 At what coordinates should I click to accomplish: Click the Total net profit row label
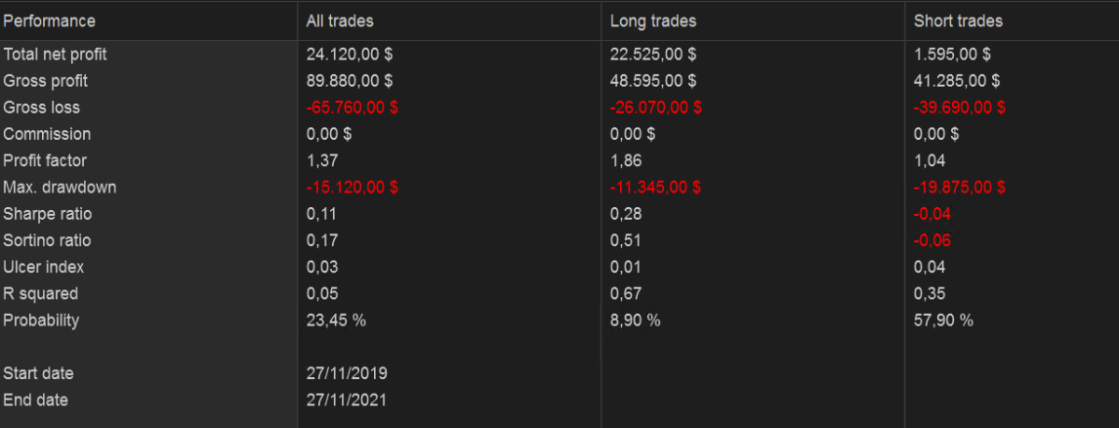click(x=56, y=55)
